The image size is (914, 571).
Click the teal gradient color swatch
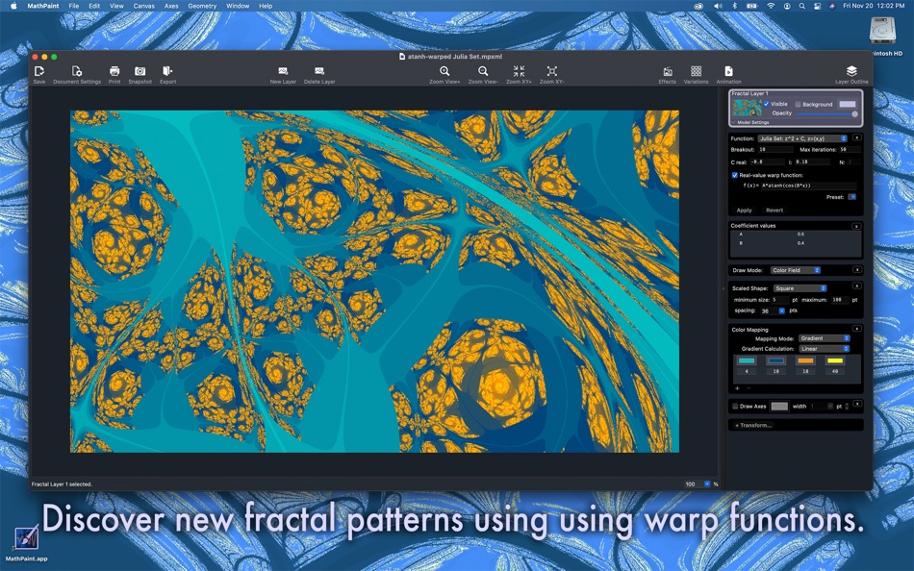(747, 361)
